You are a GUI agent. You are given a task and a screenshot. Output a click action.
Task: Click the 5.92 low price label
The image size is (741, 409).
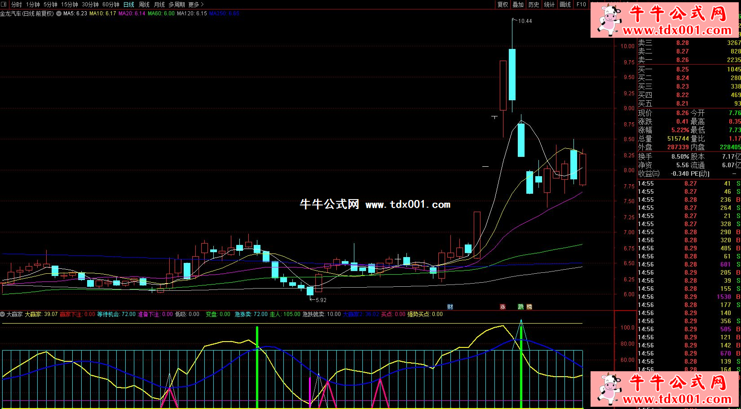tap(321, 300)
